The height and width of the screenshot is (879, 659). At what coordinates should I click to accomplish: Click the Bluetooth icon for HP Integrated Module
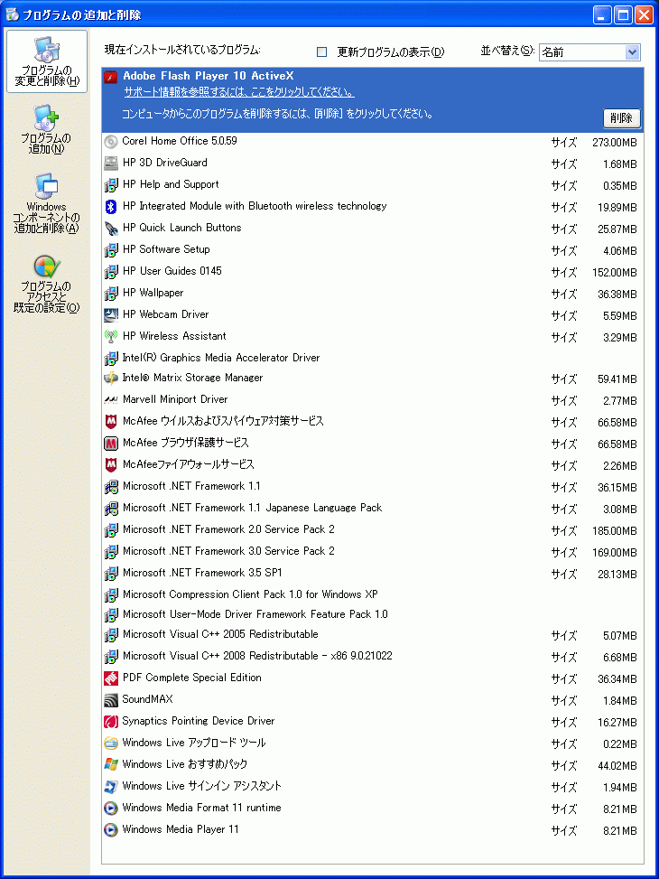[111, 206]
